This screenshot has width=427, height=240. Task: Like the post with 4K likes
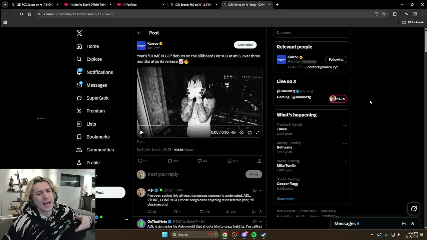coord(202,161)
